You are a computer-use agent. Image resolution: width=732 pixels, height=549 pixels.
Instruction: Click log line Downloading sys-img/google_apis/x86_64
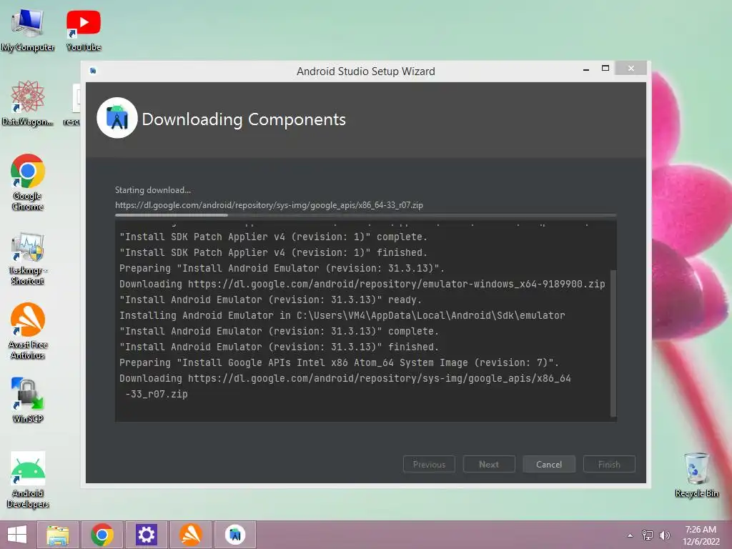(x=345, y=378)
